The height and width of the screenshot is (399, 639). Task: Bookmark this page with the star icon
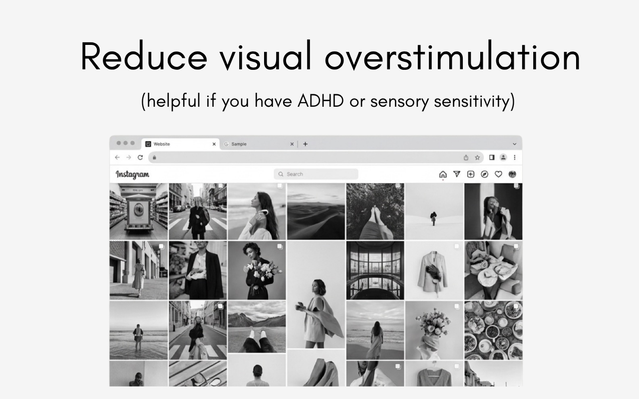click(x=477, y=158)
